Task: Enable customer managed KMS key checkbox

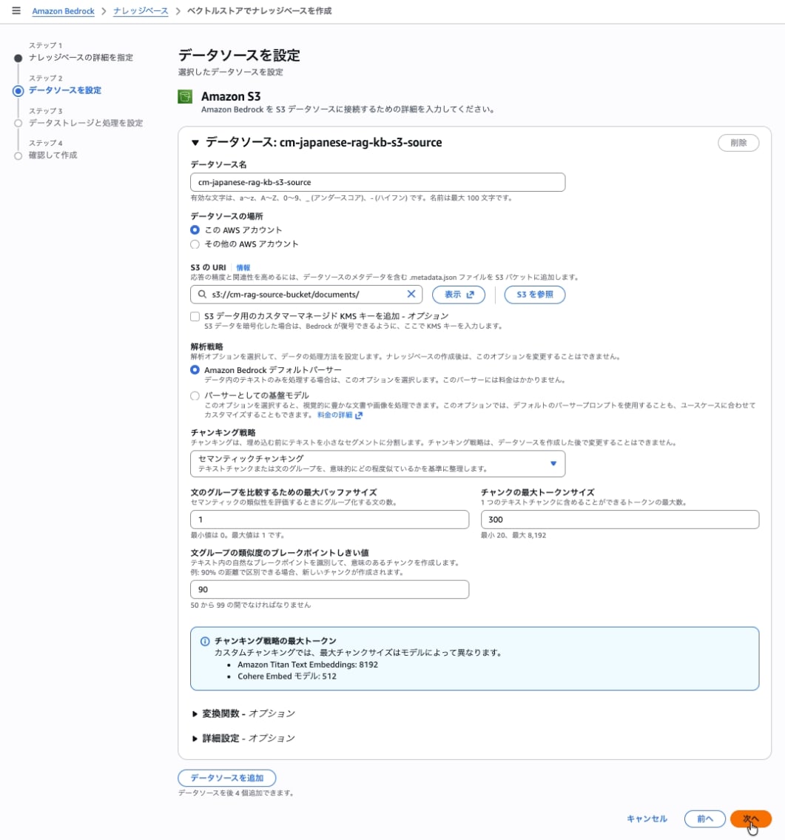Action: 195,316
